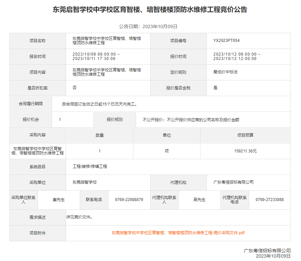
Task: Select the 公告日期：2023年10月09日 line
Action: click(x=148, y=26)
